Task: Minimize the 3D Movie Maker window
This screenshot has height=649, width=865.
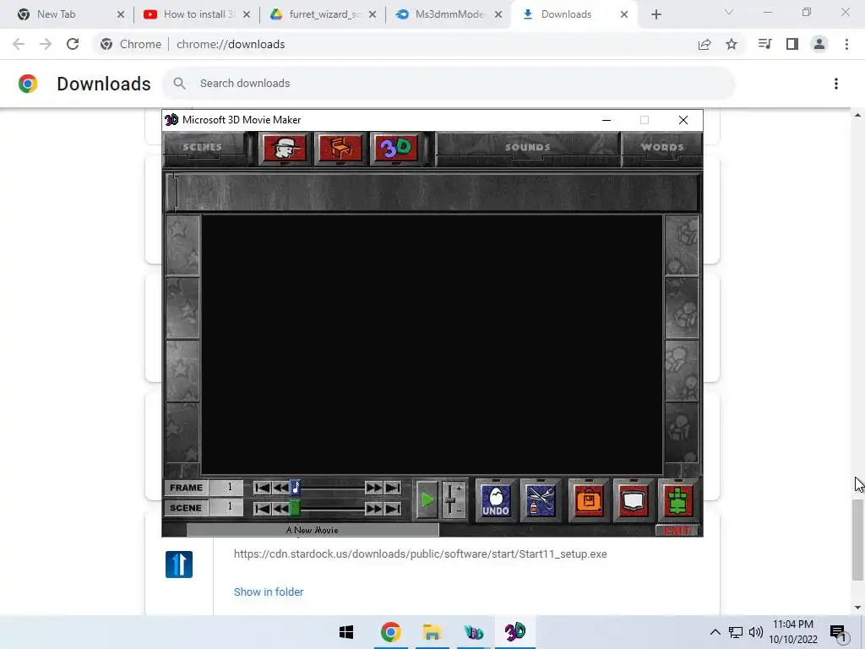Action: [607, 120]
